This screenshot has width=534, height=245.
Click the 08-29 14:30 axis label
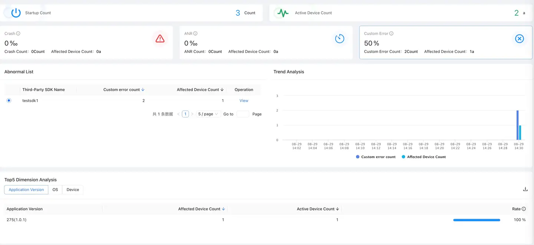coord(519,146)
